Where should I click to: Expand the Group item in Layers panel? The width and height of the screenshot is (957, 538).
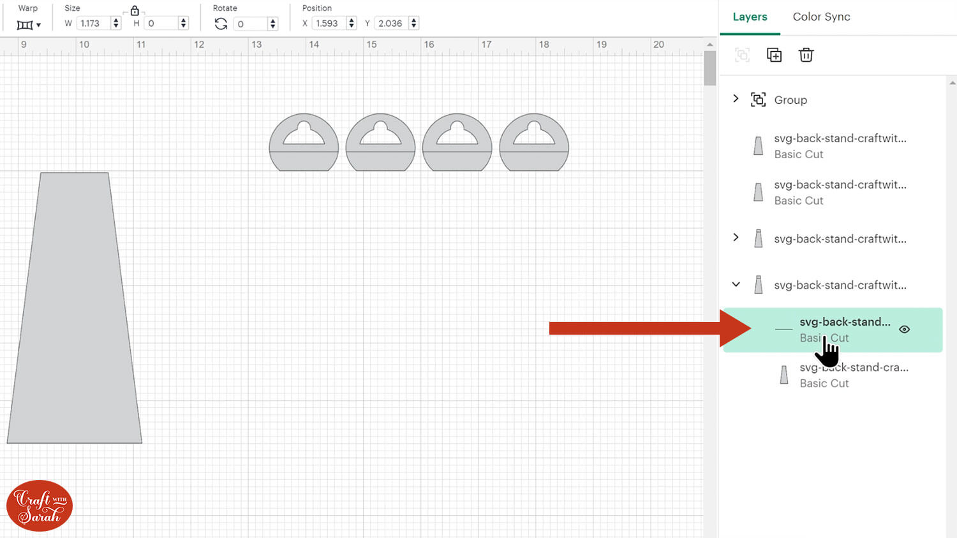click(736, 99)
